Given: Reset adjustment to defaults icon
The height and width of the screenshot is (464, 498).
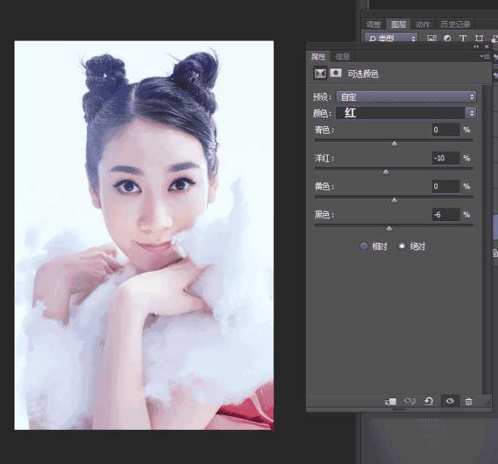Looking at the screenshot, I should click(x=429, y=401).
